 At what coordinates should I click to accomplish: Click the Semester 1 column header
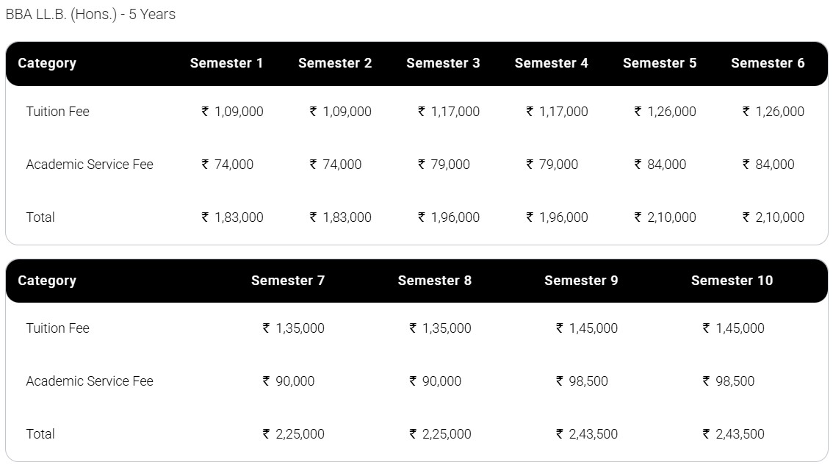tap(226, 63)
